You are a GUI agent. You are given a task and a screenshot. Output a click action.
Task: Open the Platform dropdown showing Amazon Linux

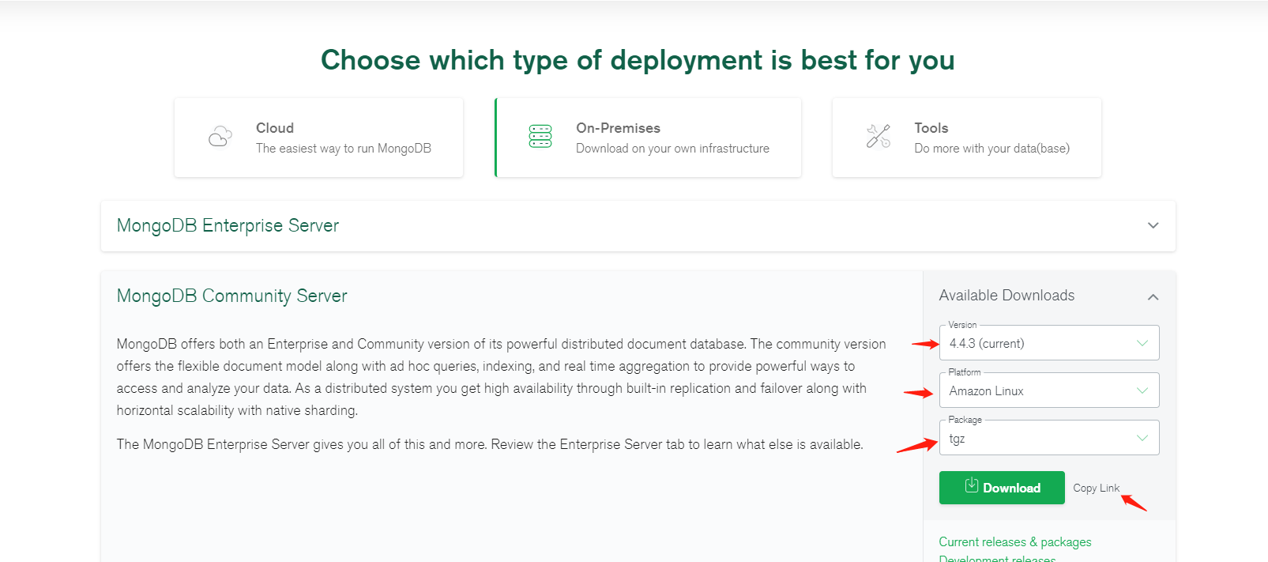(x=1048, y=390)
